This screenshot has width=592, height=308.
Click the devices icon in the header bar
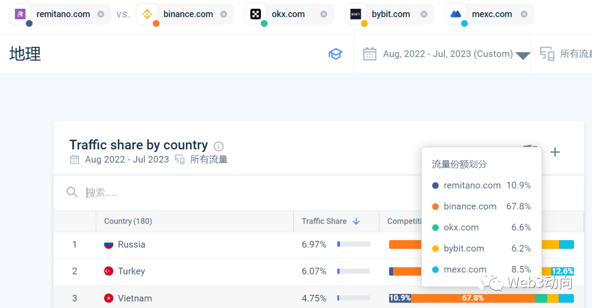pyautogui.click(x=547, y=54)
